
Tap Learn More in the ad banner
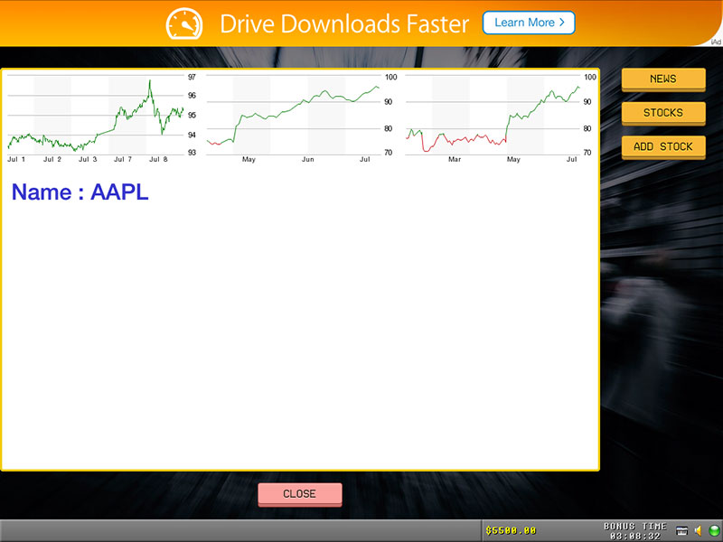[529, 23]
